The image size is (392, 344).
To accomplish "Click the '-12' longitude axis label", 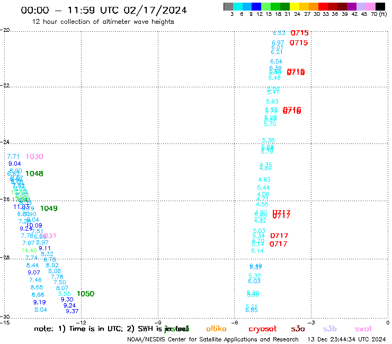I will (x=81, y=322).
